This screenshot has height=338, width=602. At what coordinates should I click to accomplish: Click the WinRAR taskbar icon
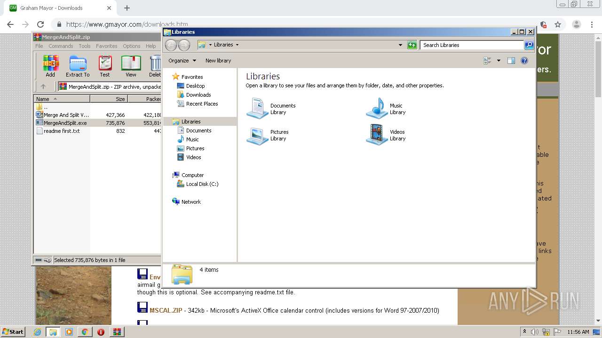pos(117,332)
